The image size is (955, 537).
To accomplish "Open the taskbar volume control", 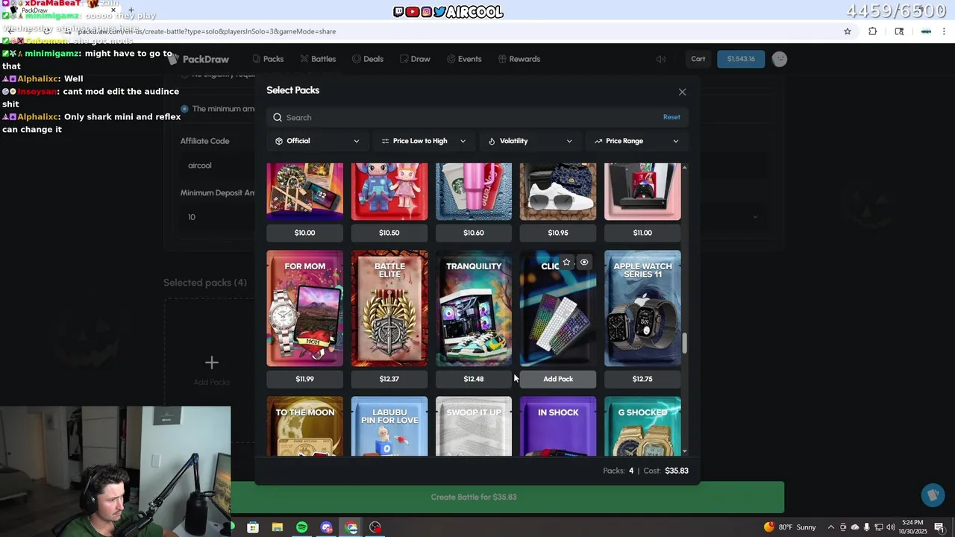I will click(891, 527).
